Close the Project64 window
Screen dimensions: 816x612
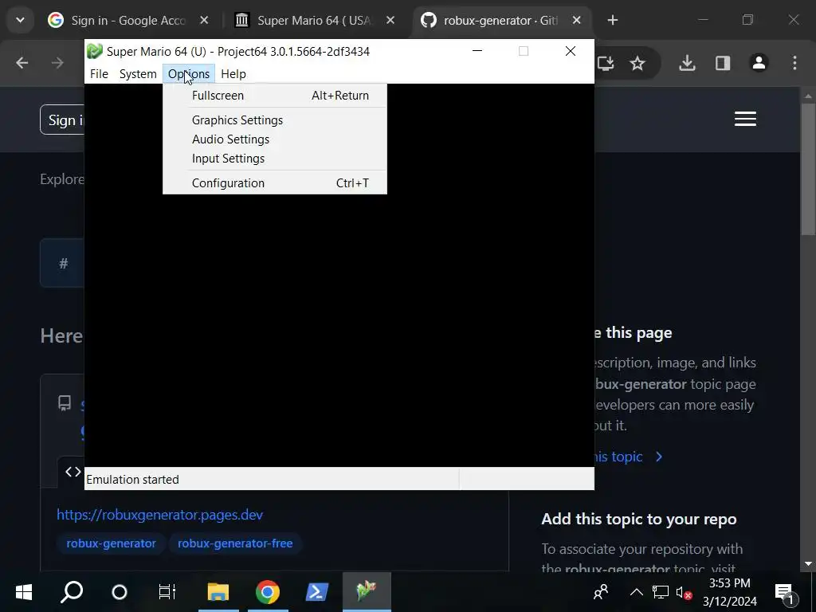click(x=571, y=51)
